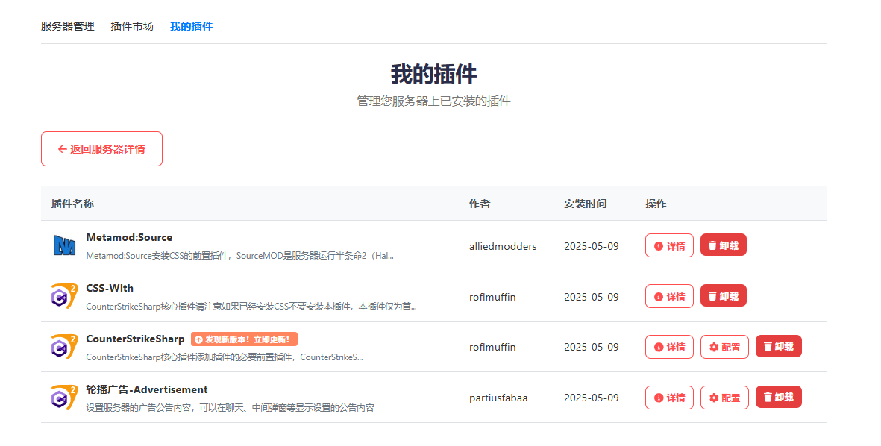The width and height of the screenshot is (881, 446).
Task: Open 配置 for CounterStrikeSharp
Action: [x=724, y=347]
